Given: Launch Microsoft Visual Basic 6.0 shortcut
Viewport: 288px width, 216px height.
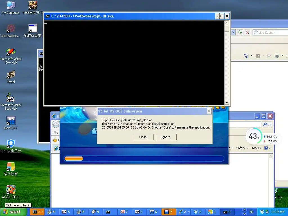Looking at the screenshot, I should click(11, 102).
